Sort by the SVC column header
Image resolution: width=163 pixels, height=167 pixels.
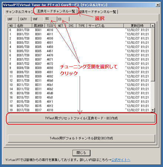tap(71, 26)
